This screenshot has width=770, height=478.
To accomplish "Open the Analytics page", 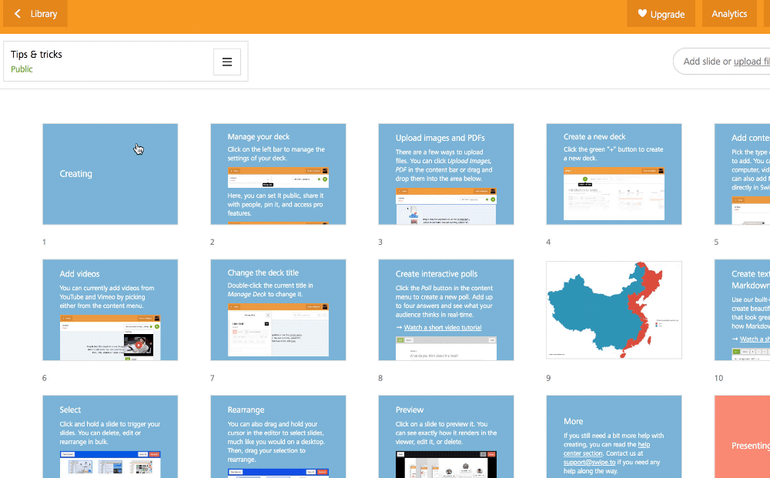I will click(x=728, y=14).
